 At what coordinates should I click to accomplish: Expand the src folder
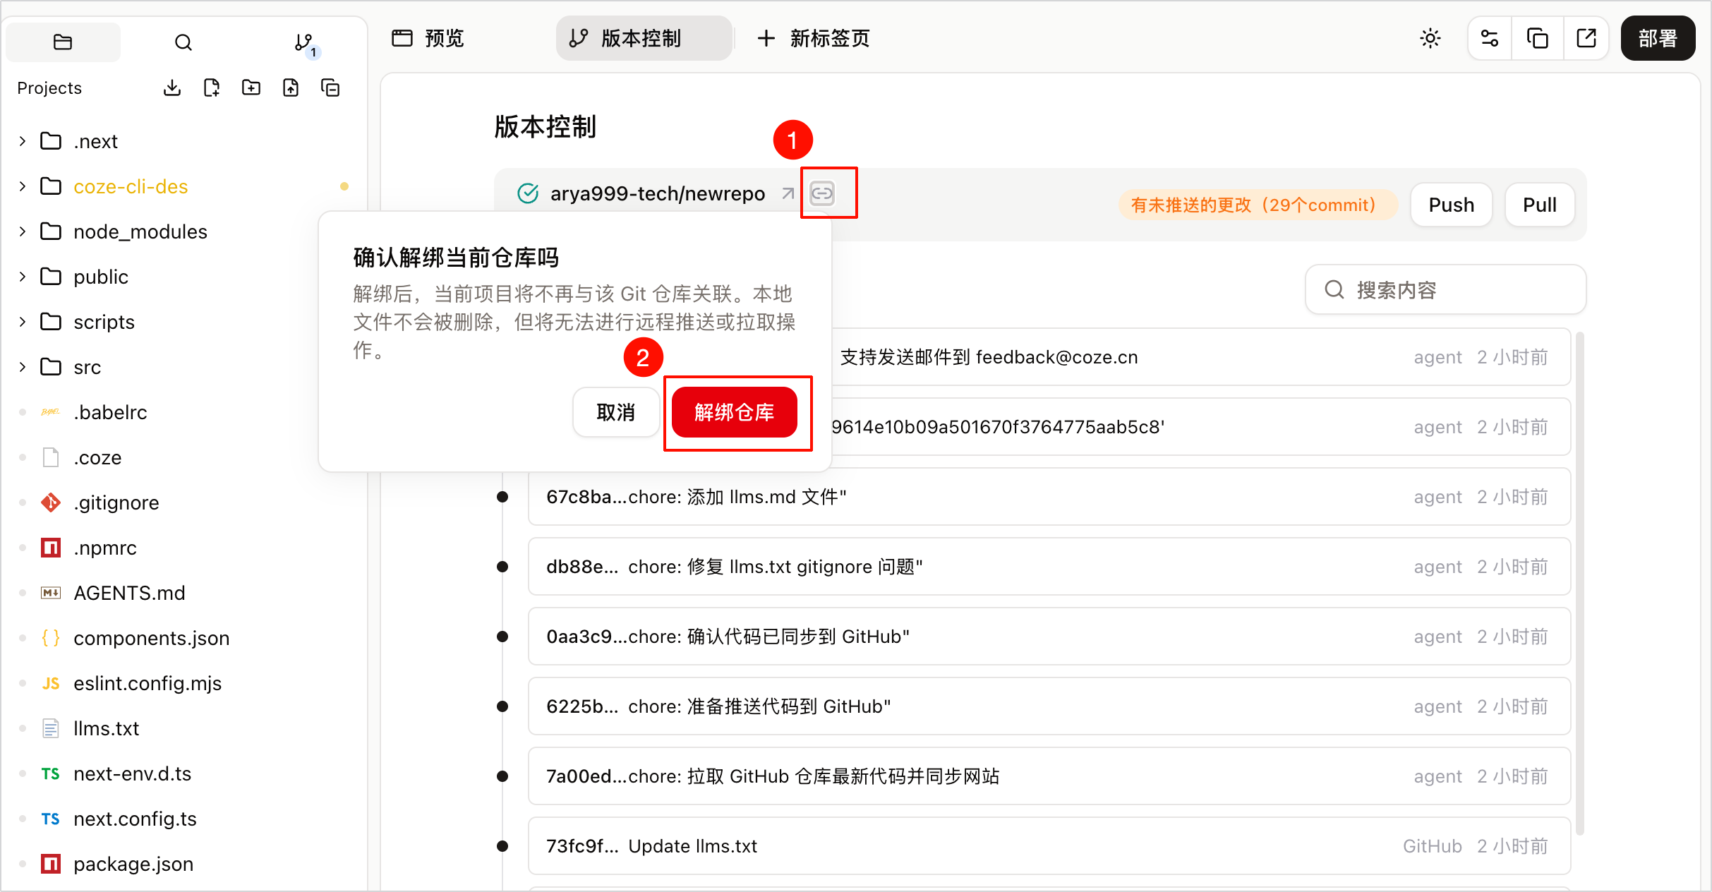point(23,367)
